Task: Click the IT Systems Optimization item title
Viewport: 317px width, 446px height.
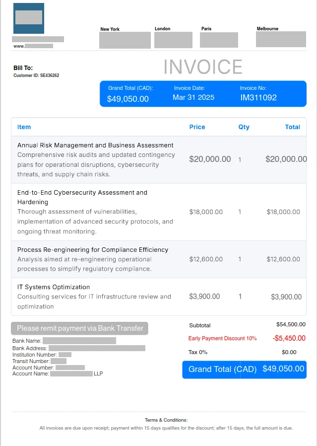Action: click(x=54, y=287)
